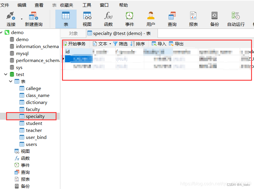Screen dimensions: 254x189
Task: Open the Automation toolbar icon
Action: 236,16
